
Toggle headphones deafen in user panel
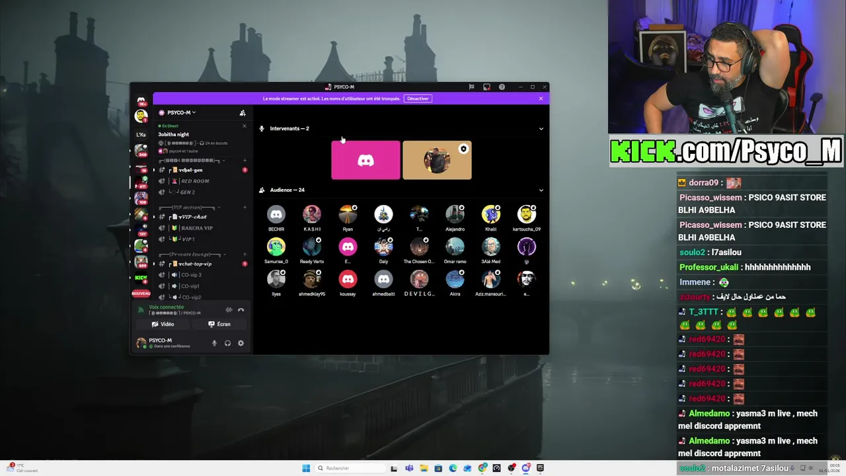(x=227, y=343)
